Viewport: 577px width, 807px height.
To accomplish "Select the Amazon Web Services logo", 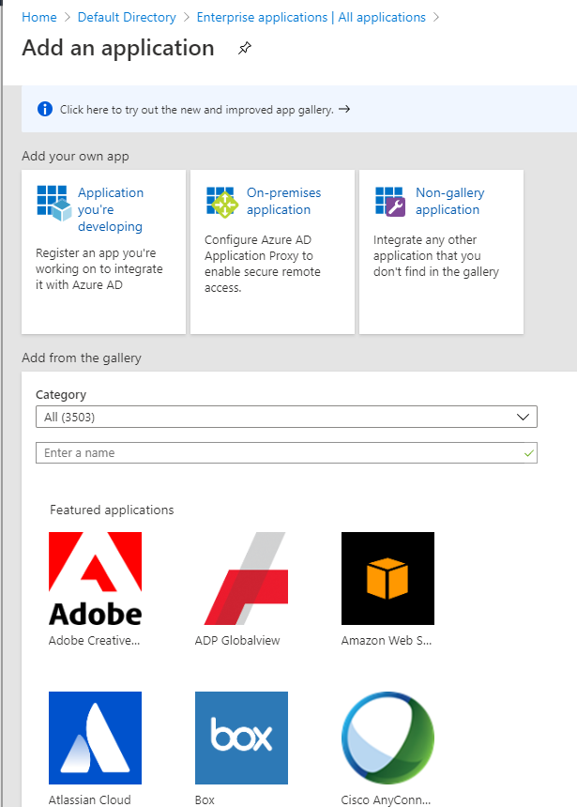I will click(387, 578).
